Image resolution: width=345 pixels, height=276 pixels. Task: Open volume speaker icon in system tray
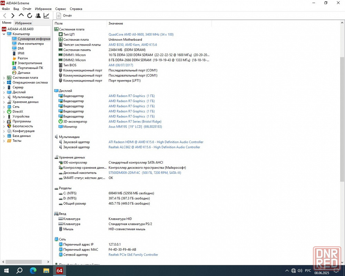pyautogui.click(x=300, y=271)
